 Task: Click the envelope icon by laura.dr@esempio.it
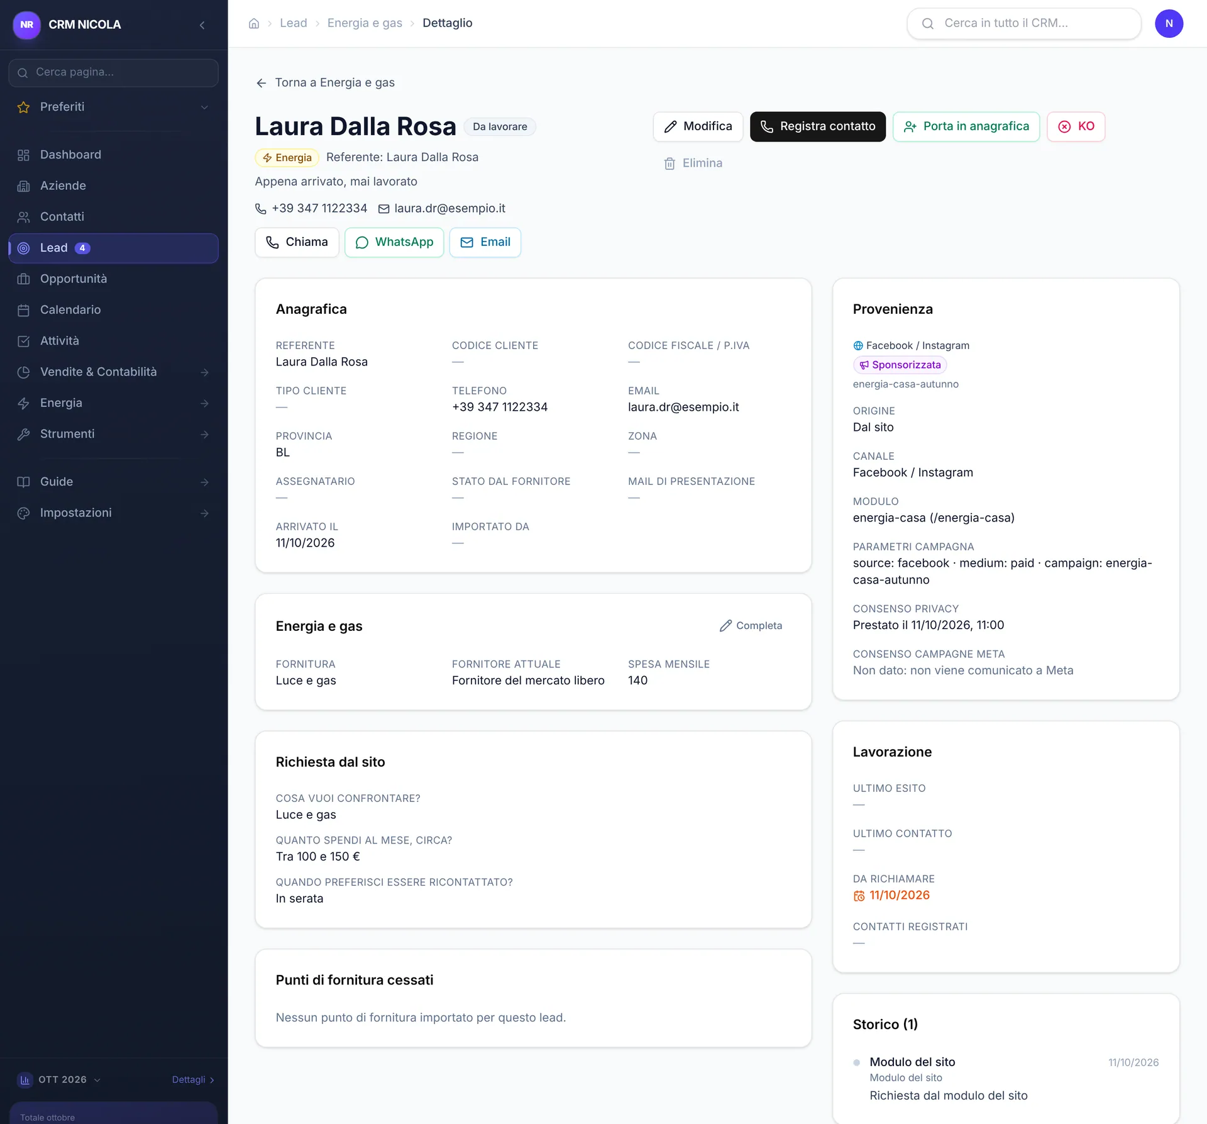point(383,209)
